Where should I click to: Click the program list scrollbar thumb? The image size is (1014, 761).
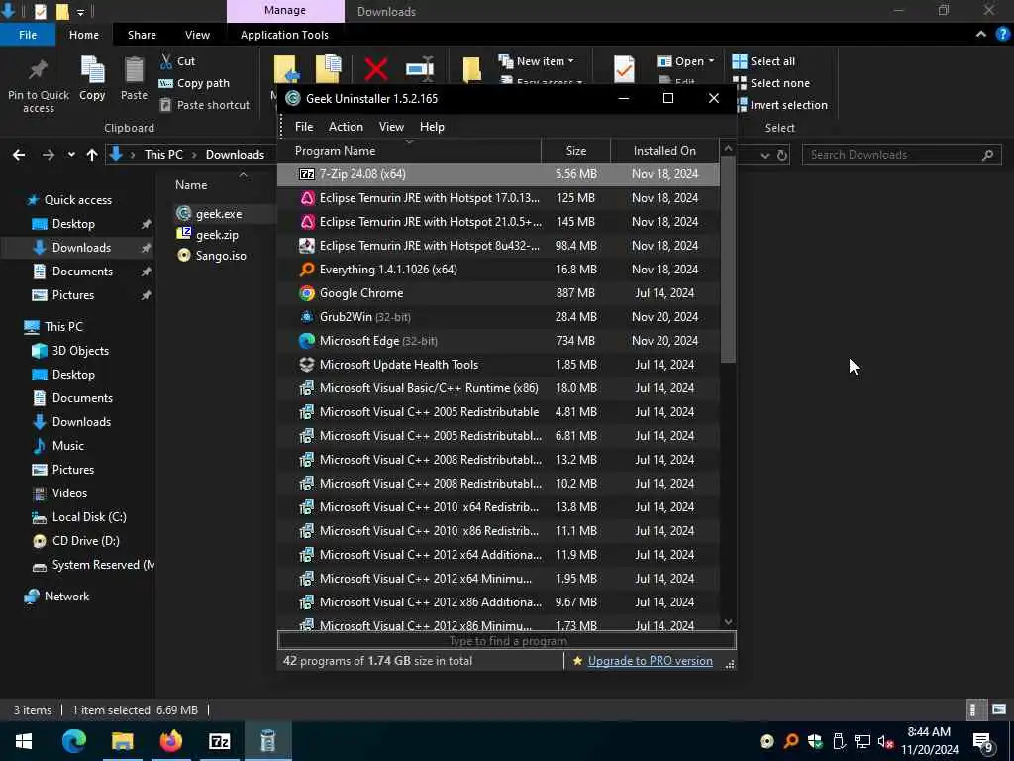[x=728, y=260]
